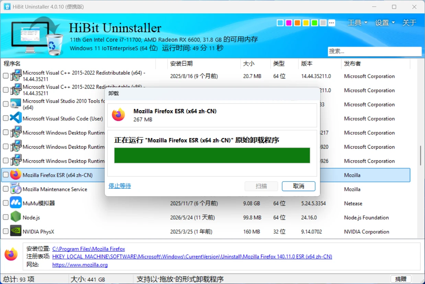Open the https://www.mozilla.org website link
Viewport: 425px width, 284px height.
coord(80,265)
